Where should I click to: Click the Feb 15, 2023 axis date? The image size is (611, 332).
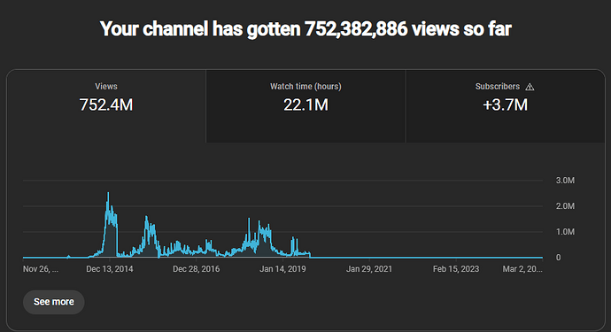(x=456, y=269)
